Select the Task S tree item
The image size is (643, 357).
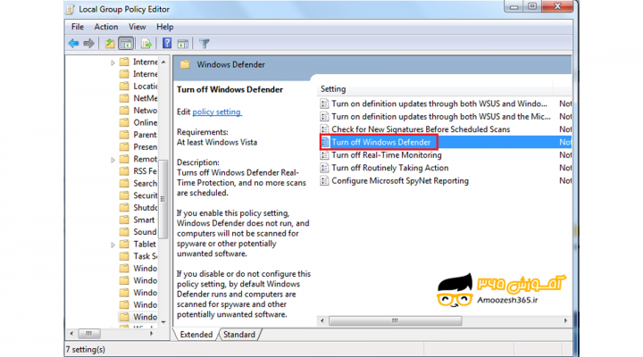146,256
